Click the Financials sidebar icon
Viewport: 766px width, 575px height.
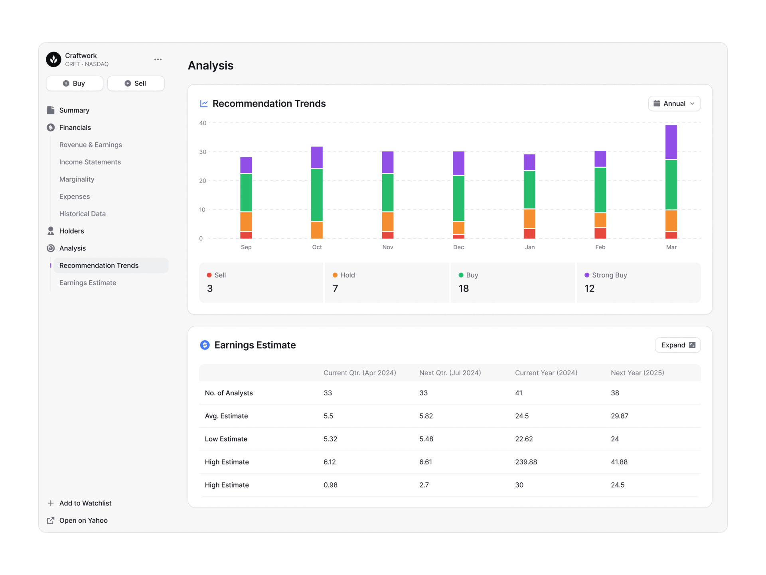pyautogui.click(x=50, y=127)
